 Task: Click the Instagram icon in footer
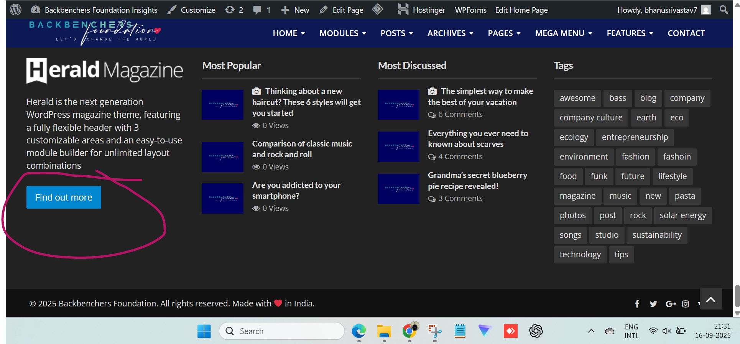pos(686,304)
